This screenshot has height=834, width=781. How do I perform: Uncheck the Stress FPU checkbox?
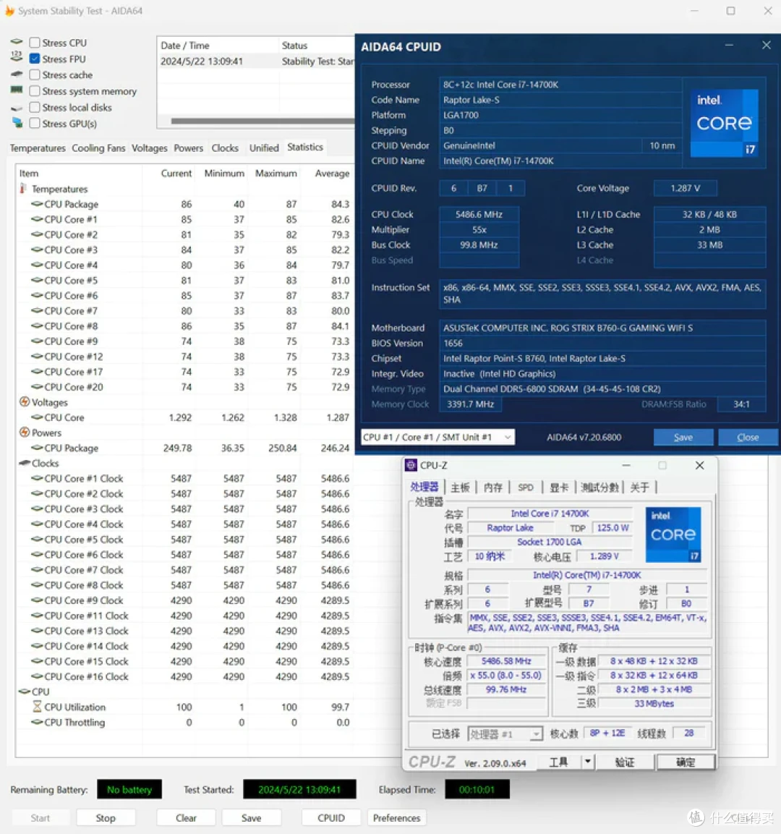pyautogui.click(x=35, y=59)
